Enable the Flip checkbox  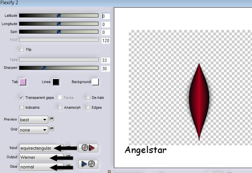[21, 49]
